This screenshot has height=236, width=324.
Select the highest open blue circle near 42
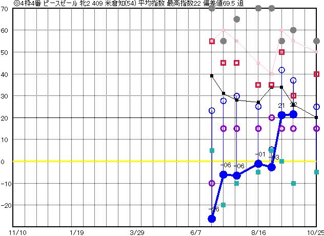(281, 70)
